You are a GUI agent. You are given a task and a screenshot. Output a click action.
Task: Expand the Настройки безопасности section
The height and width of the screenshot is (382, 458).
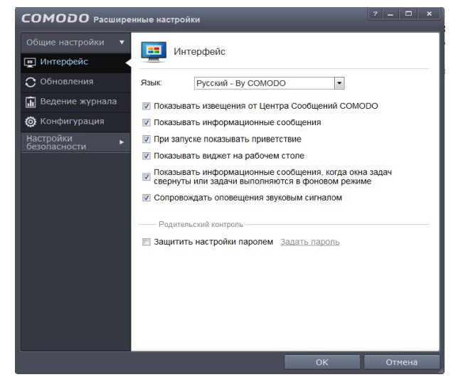[x=75, y=142]
